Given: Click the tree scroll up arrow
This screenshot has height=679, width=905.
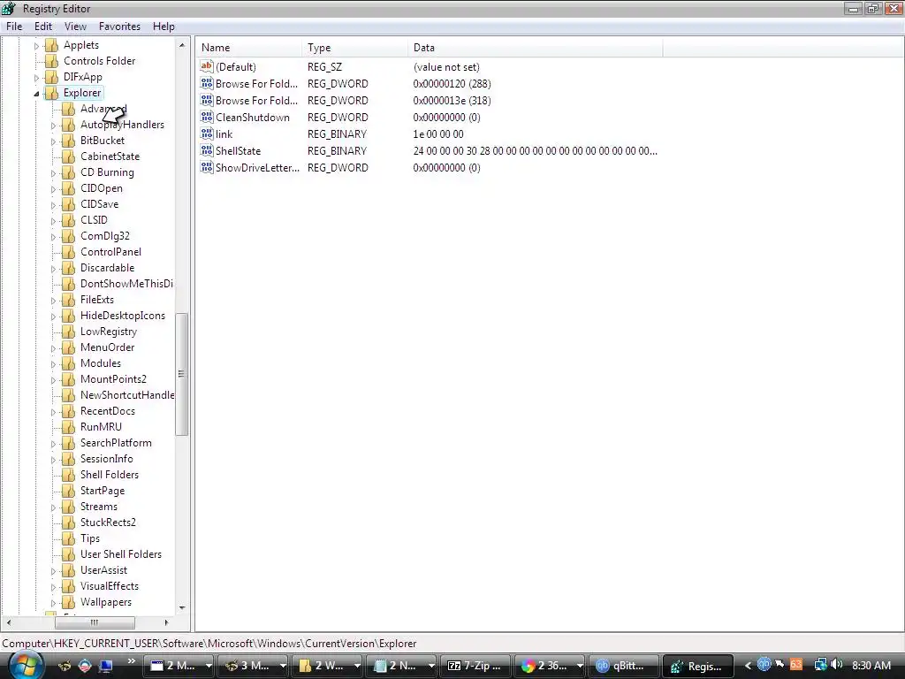Looking at the screenshot, I should [x=182, y=45].
